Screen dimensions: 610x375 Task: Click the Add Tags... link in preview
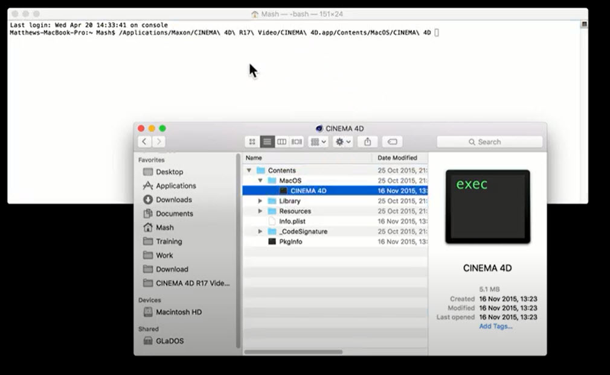click(496, 326)
